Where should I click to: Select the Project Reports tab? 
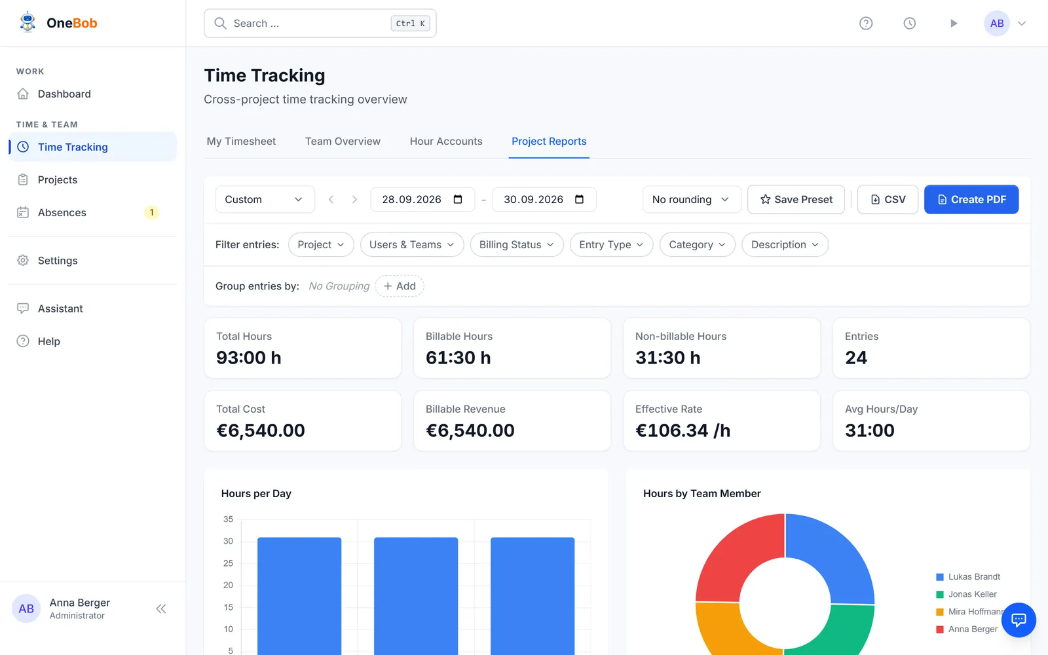pos(549,141)
